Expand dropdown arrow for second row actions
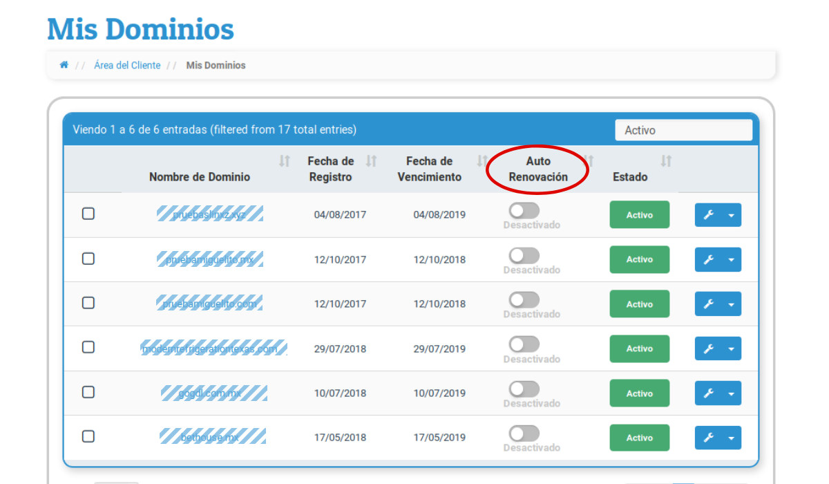Image resolution: width=829 pixels, height=484 pixels. 731,260
